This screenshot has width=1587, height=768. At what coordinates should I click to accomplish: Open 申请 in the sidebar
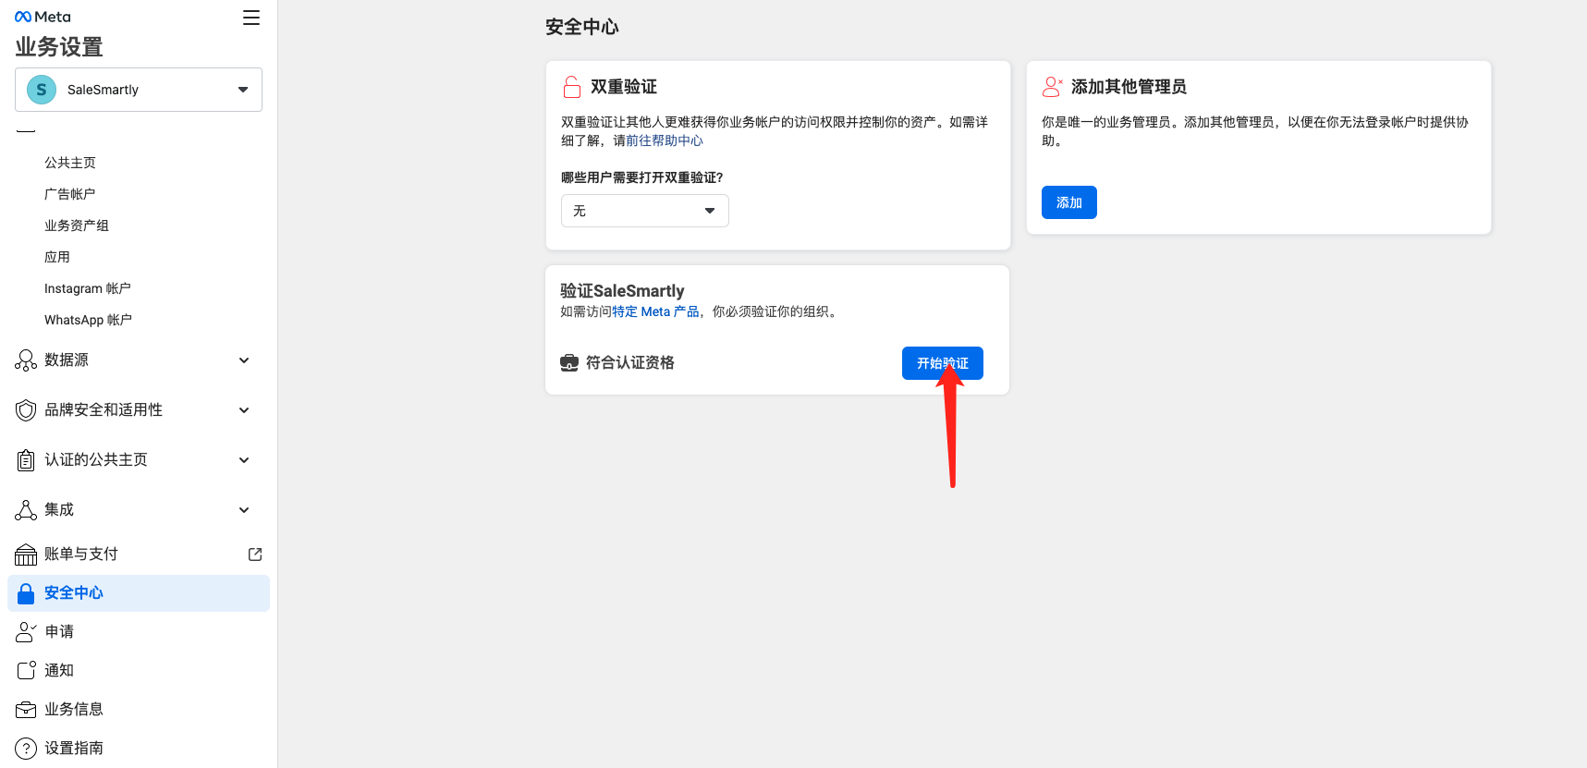pos(59,632)
